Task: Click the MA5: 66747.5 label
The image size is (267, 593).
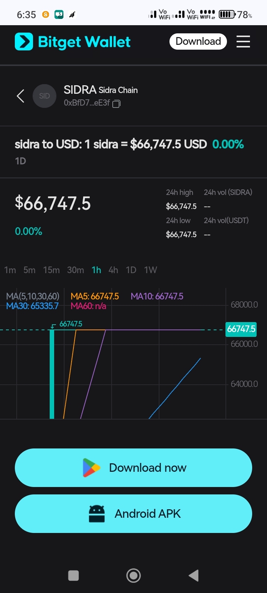Action: [x=95, y=296]
